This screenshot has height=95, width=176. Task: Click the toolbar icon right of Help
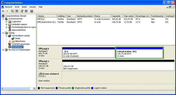click(26, 11)
